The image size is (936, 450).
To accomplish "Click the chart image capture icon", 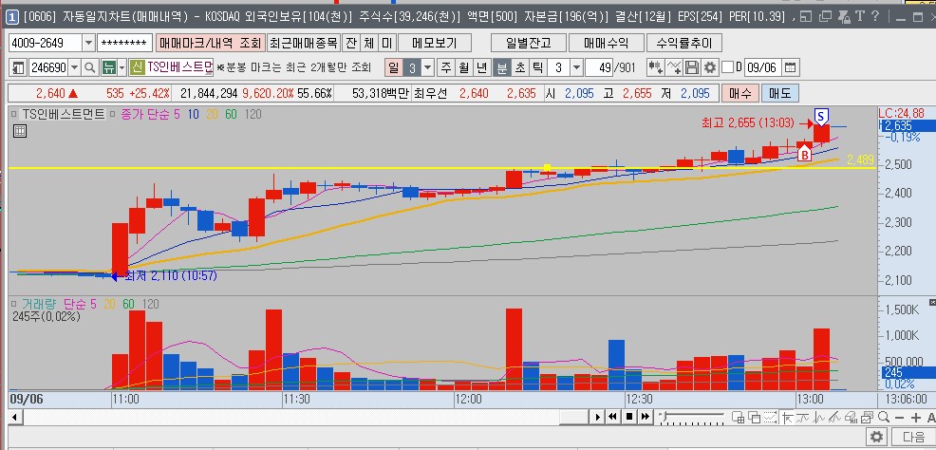I will 868,417.
